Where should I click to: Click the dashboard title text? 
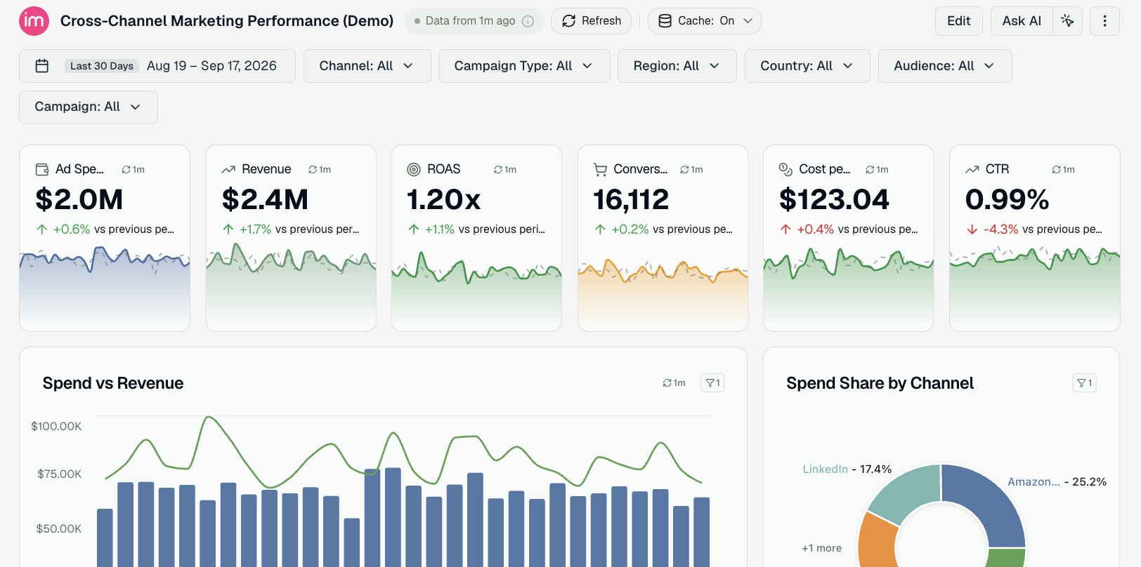coord(227,21)
